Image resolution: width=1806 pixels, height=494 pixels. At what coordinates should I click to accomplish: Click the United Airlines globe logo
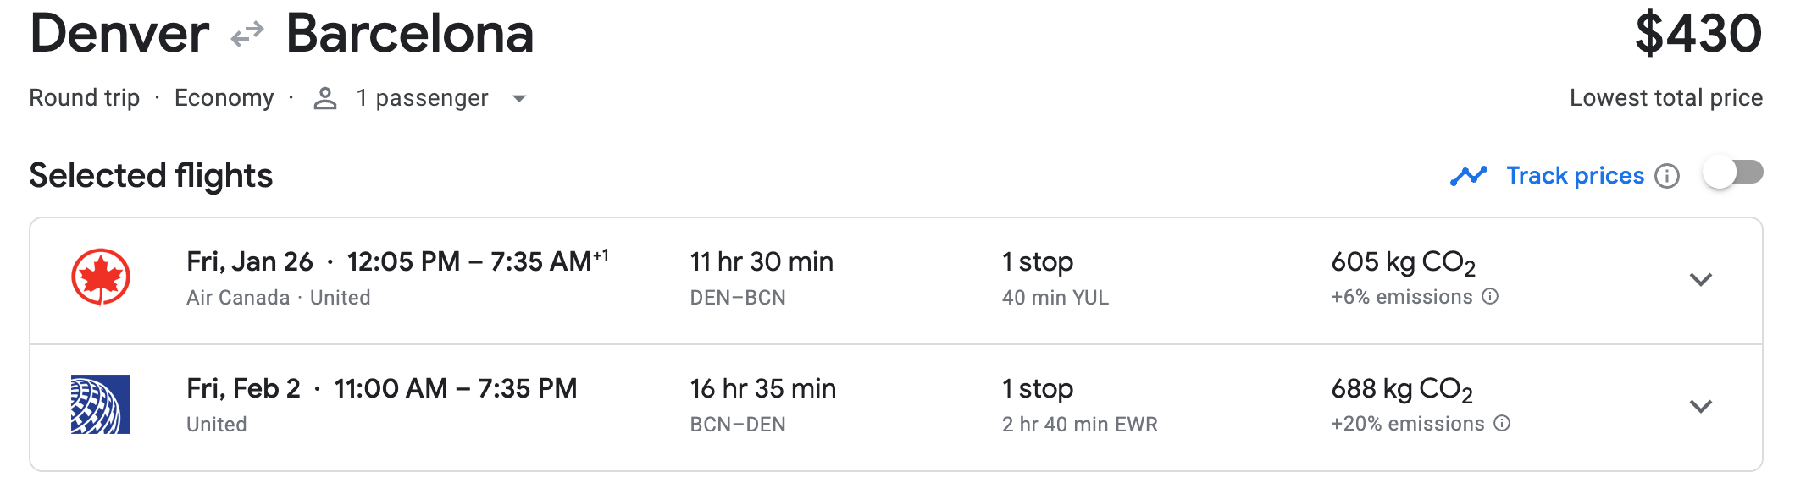[100, 404]
